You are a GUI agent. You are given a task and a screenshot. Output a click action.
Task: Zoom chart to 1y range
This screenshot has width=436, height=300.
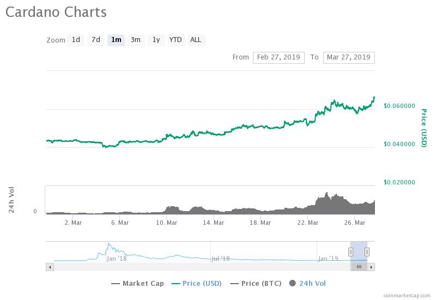[x=156, y=40]
